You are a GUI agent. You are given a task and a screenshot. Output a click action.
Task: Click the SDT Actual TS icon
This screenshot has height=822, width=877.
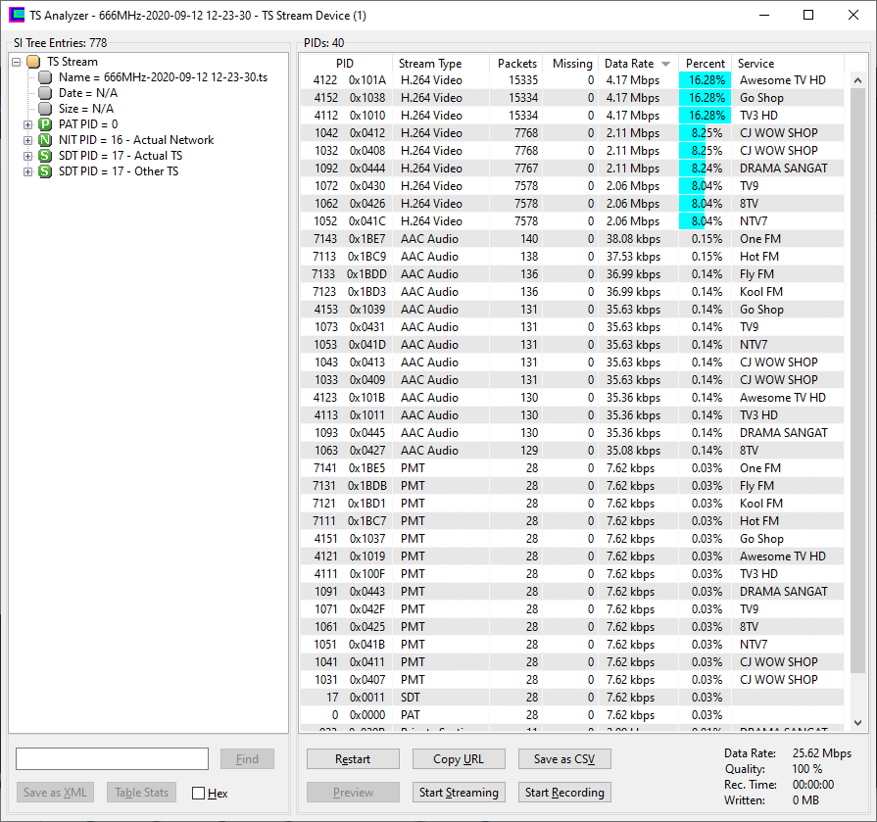pos(45,156)
